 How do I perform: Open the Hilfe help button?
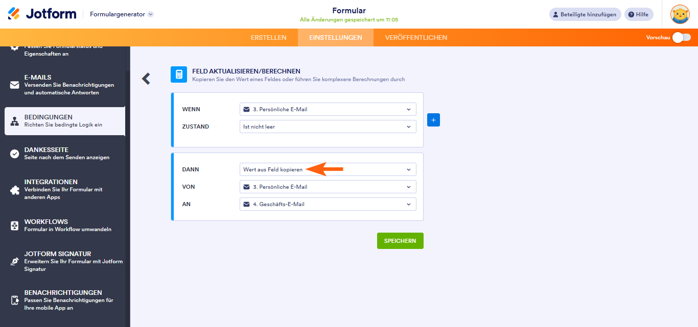(x=639, y=14)
